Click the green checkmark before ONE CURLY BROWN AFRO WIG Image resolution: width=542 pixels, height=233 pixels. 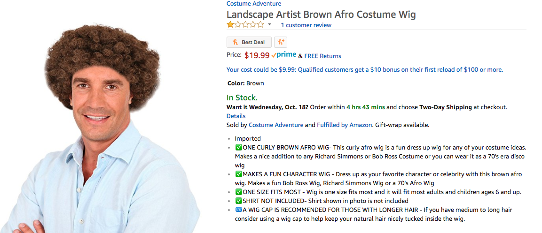[238, 148]
